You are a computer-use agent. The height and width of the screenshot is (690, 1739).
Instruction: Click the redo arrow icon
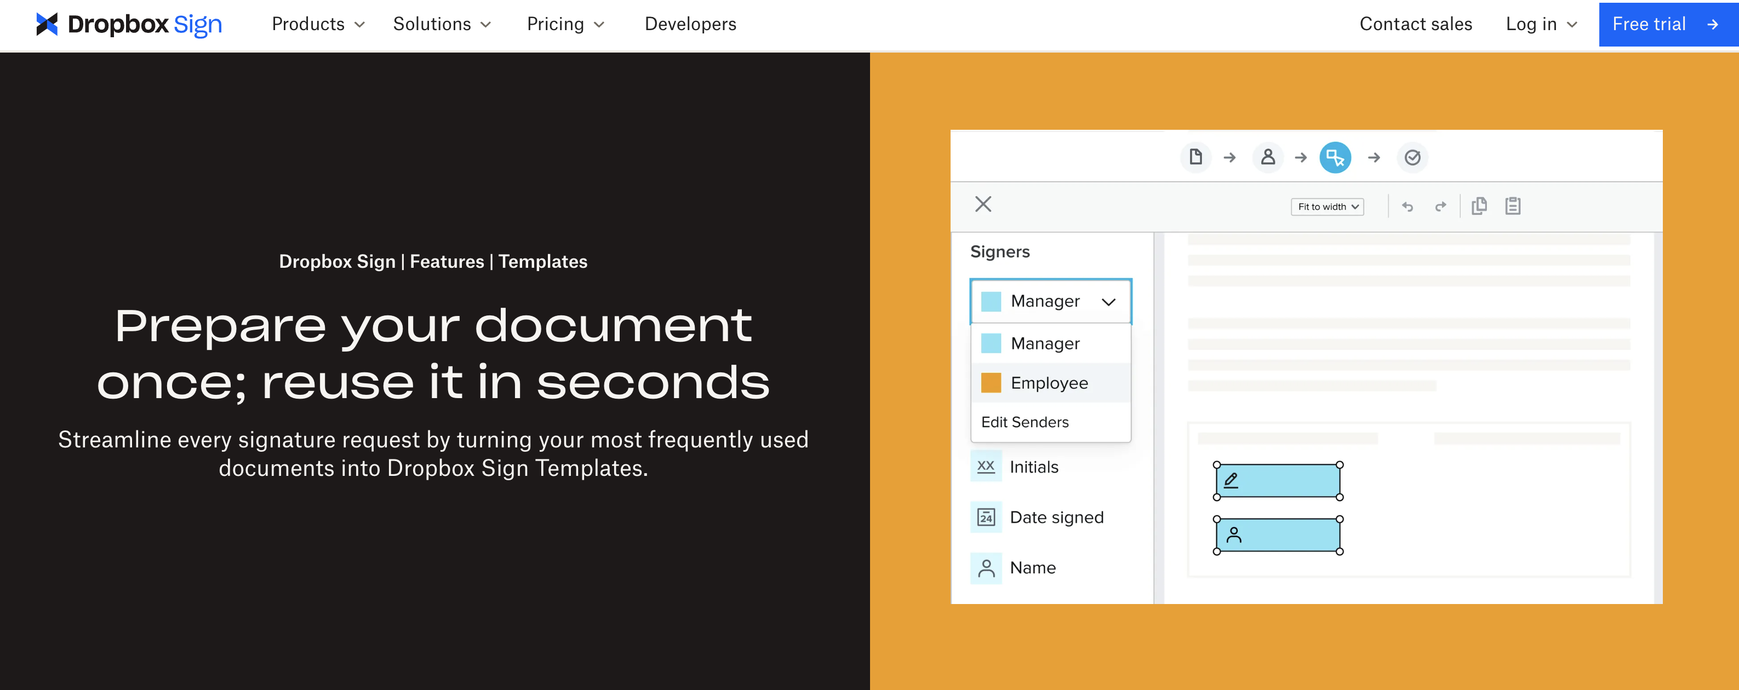(x=1440, y=206)
